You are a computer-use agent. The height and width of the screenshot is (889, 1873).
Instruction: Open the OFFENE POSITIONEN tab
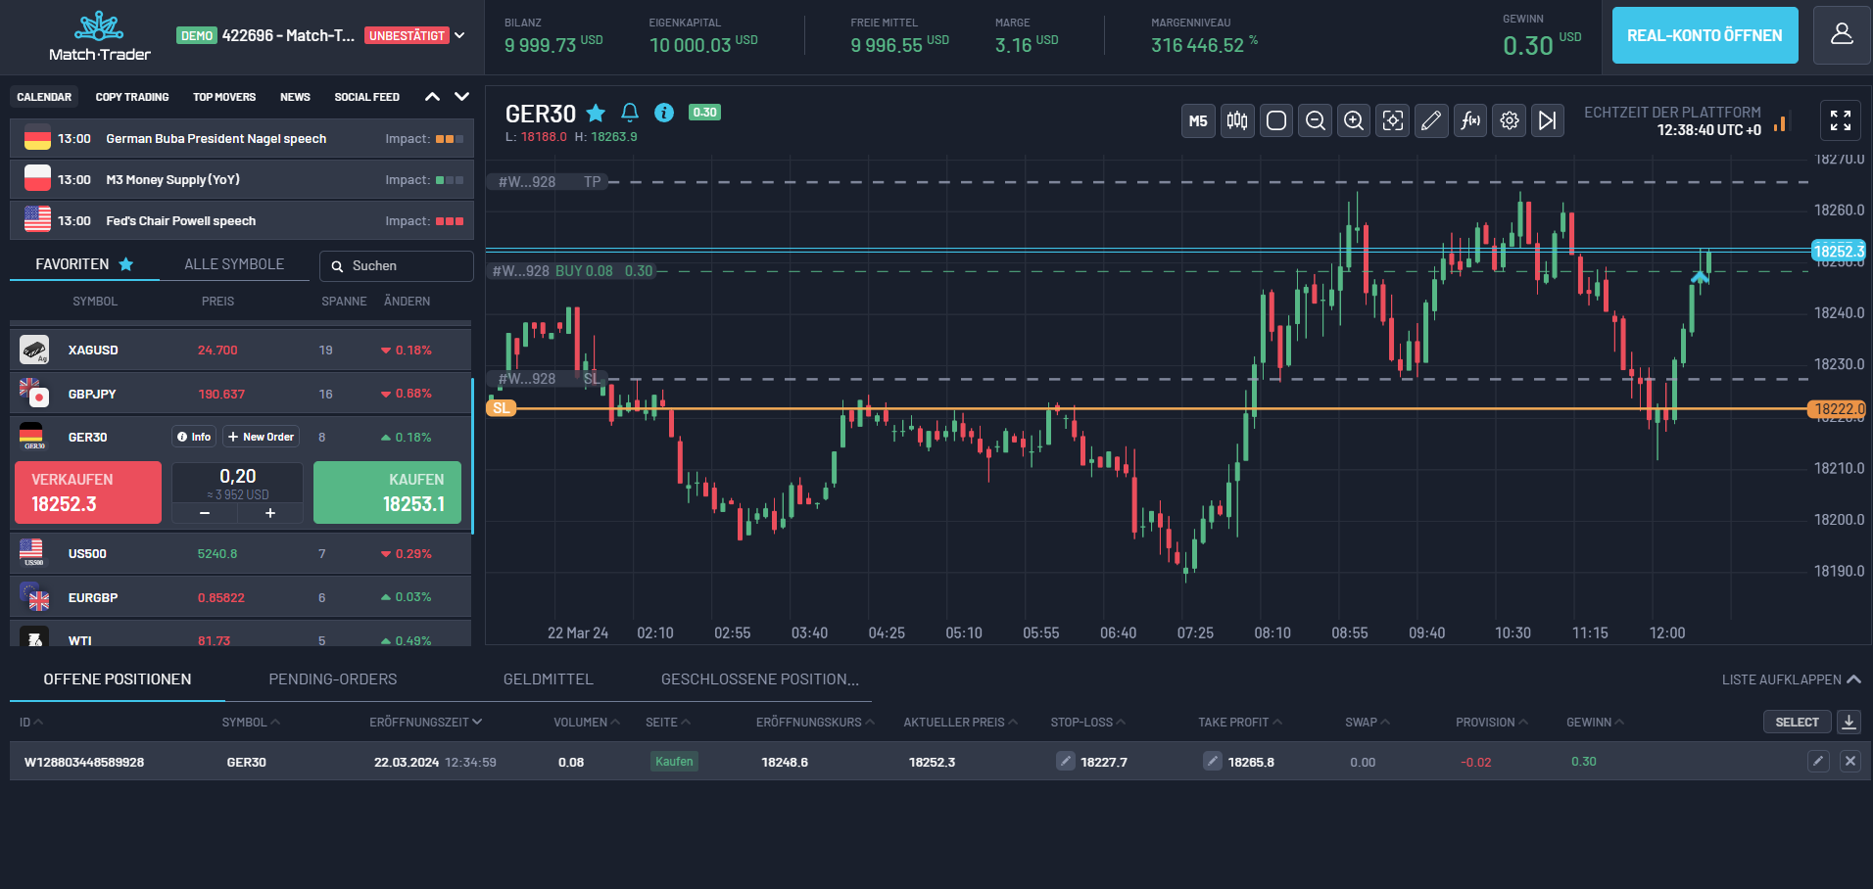click(x=118, y=679)
